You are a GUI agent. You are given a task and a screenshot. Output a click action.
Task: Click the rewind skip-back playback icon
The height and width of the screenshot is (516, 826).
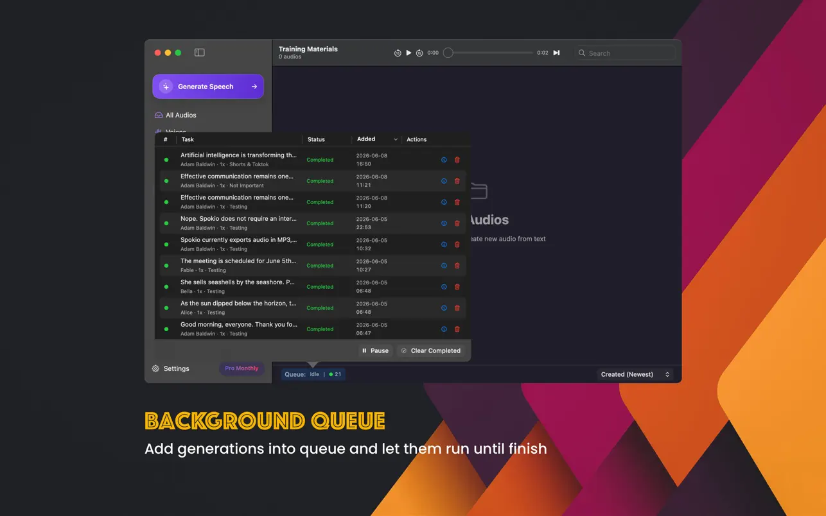click(x=398, y=53)
